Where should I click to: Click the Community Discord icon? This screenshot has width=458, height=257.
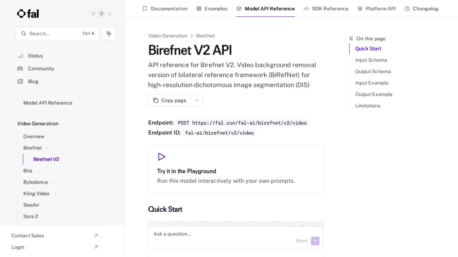click(20, 69)
